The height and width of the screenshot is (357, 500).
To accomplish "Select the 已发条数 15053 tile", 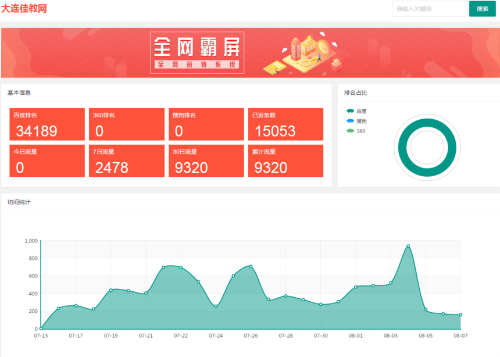I will (285, 124).
